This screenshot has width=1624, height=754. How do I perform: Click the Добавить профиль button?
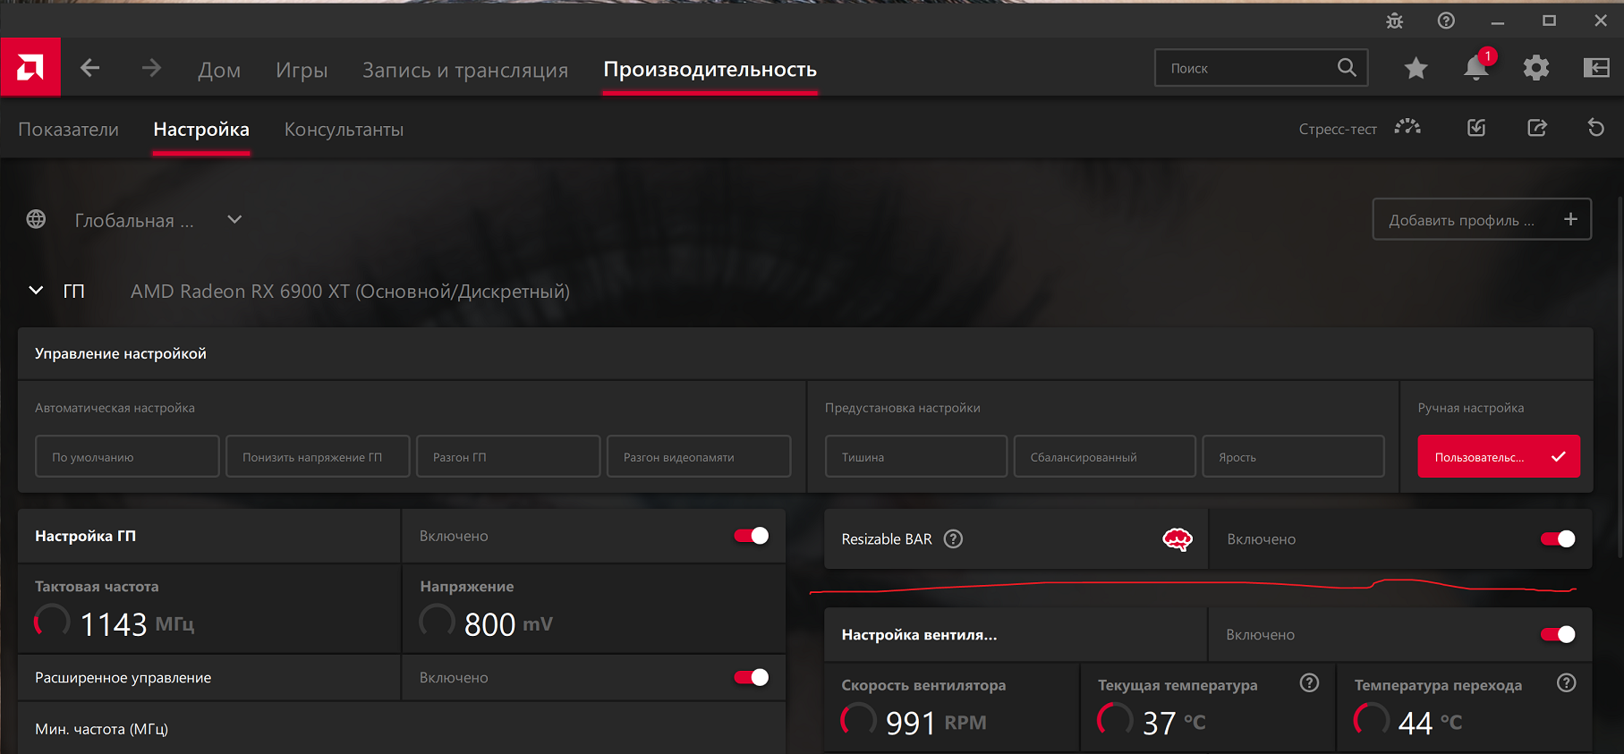1482,219
